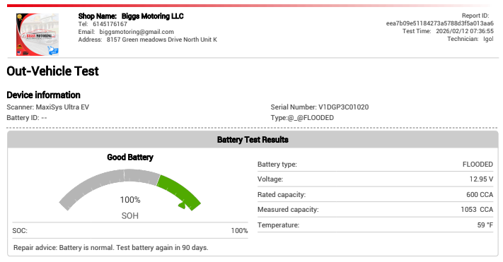Click the Measured capacity 1053 CCA value
This screenshot has width=503, height=262.
(x=477, y=210)
